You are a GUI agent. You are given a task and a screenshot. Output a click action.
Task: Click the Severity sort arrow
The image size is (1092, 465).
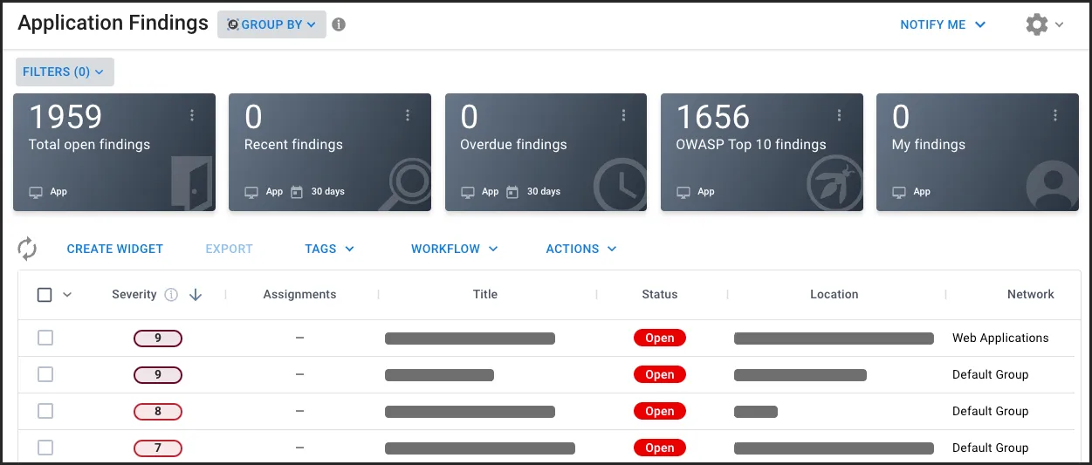196,295
